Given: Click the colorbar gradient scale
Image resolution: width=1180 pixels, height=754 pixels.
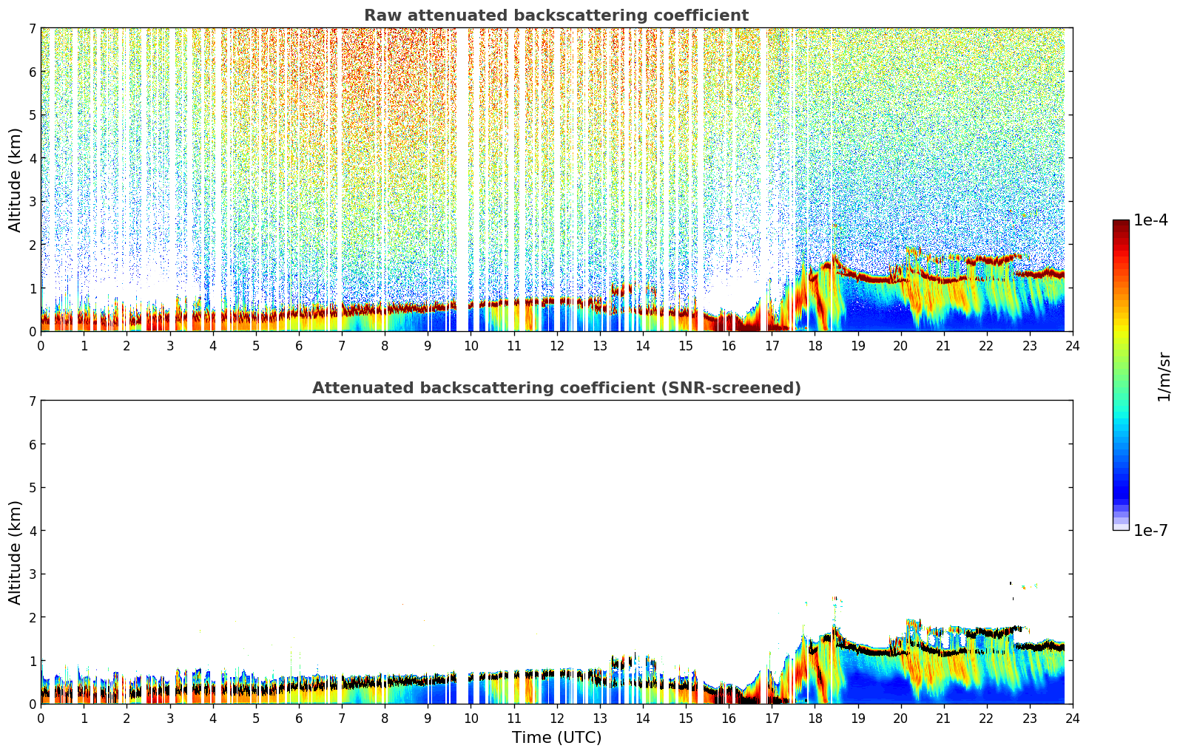Looking at the screenshot, I should pyautogui.click(x=1121, y=375).
